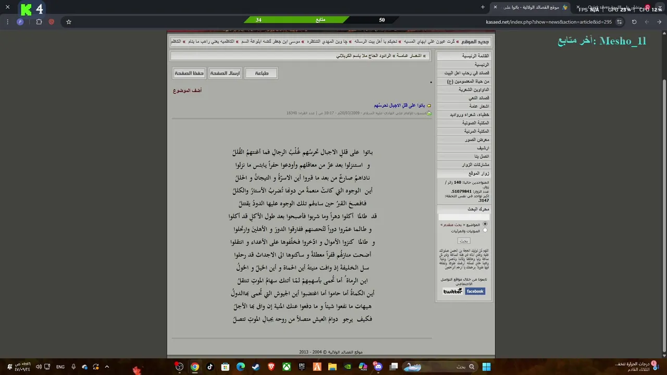This screenshot has height=375, width=667.
Task: Follow the اضف الموضوع link
Action: (x=188, y=91)
